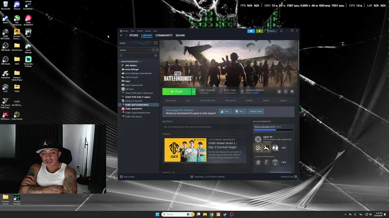Open the Discussions link
This screenshot has width=389, height=218.
tap(231, 101)
